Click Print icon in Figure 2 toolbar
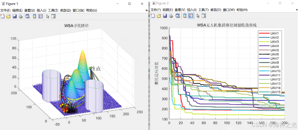This screenshot has height=130, width=298. (171, 16)
